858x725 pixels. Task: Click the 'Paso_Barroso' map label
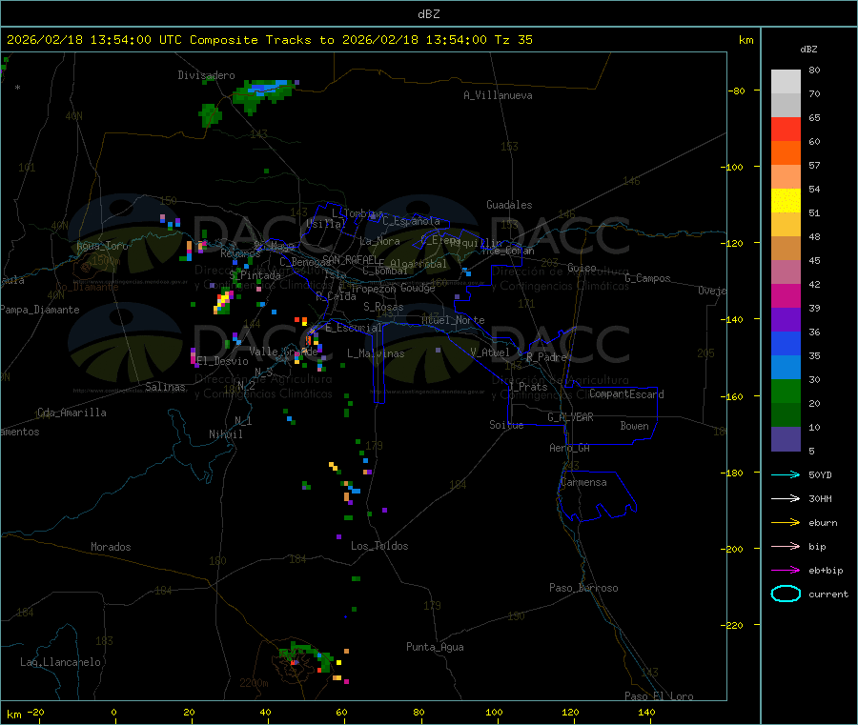(583, 588)
